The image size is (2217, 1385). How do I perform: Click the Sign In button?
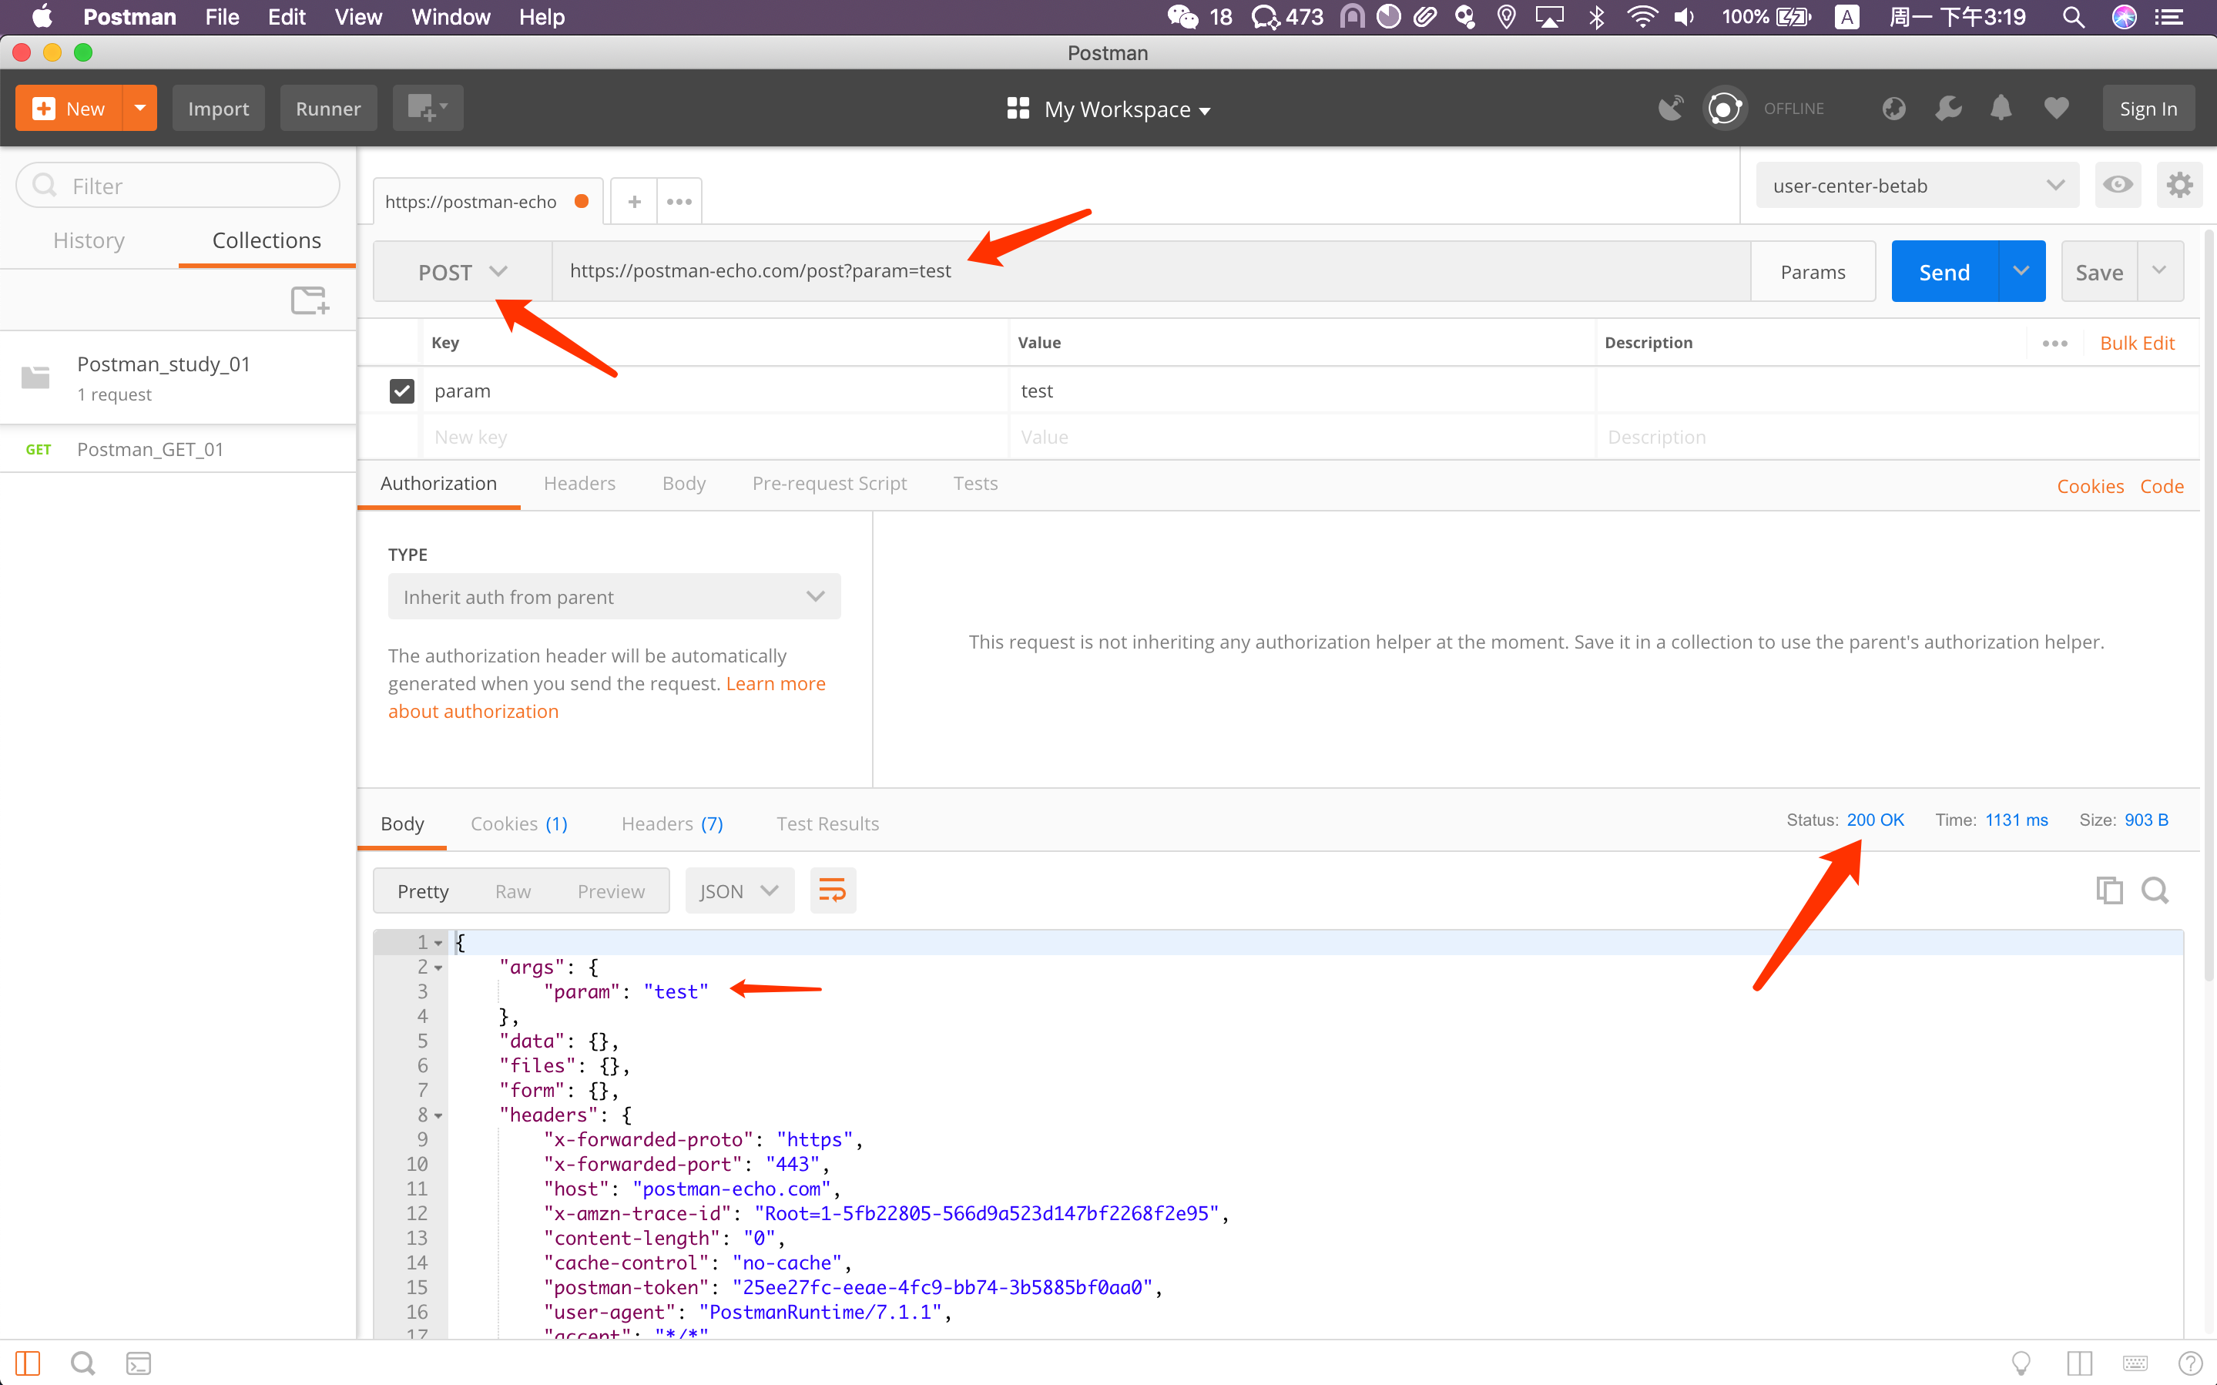2148,108
